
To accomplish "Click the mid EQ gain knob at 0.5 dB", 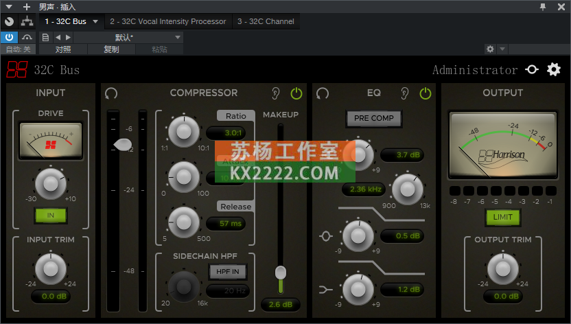I will 358,236.
